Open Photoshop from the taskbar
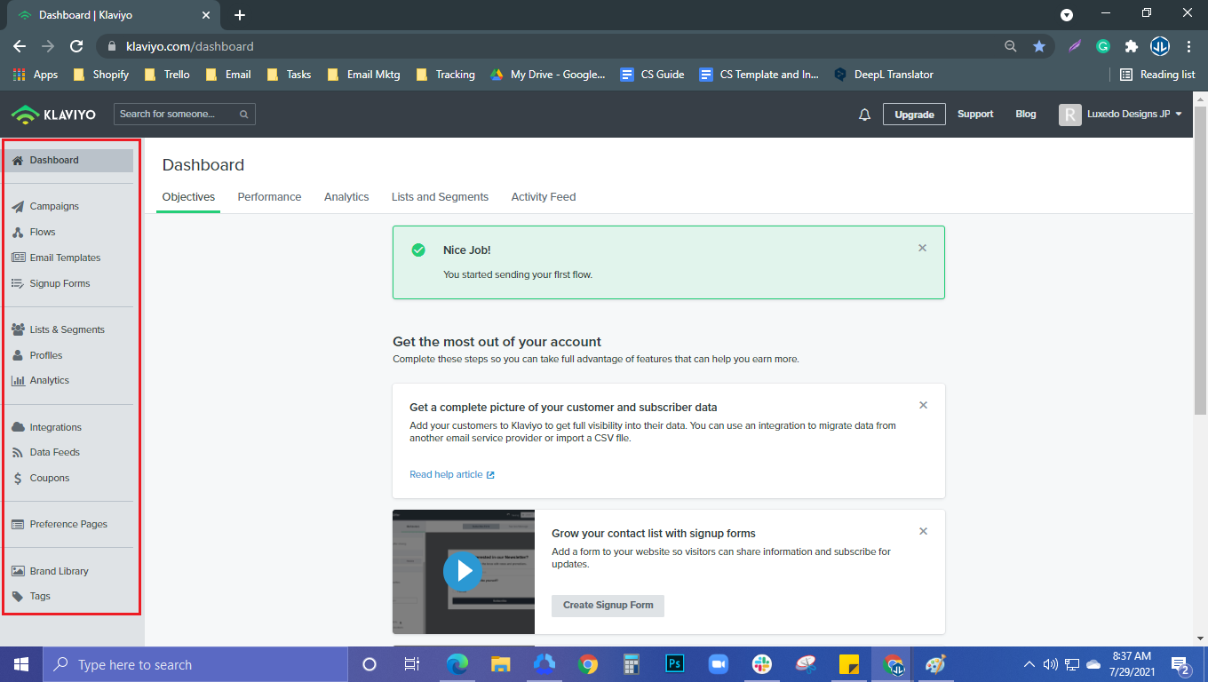Screen dimensions: 1208x682 click(674, 664)
